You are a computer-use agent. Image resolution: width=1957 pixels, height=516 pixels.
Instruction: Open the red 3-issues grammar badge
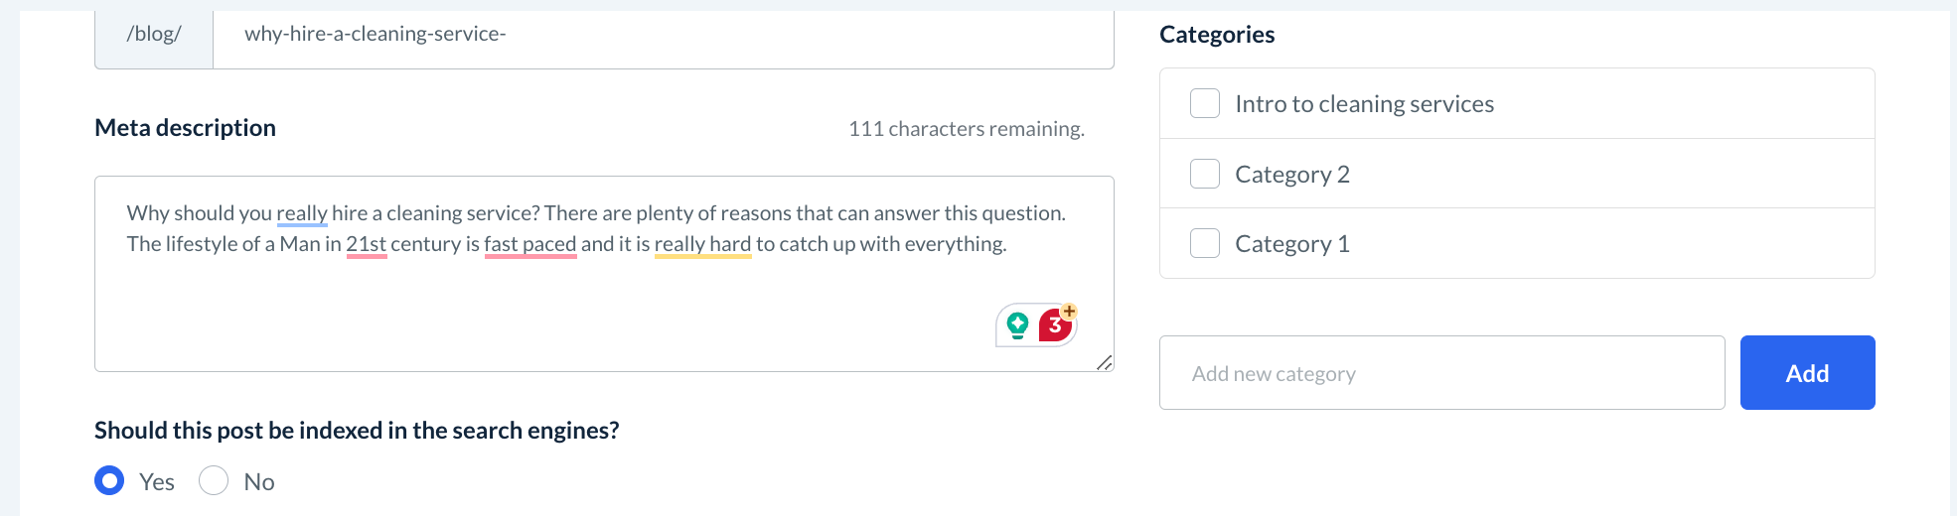(x=1054, y=325)
